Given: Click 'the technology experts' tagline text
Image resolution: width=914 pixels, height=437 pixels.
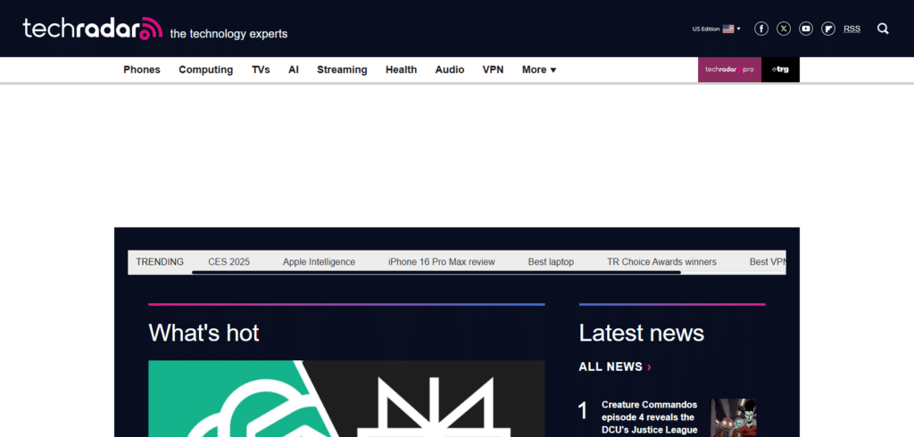Looking at the screenshot, I should pyautogui.click(x=228, y=34).
